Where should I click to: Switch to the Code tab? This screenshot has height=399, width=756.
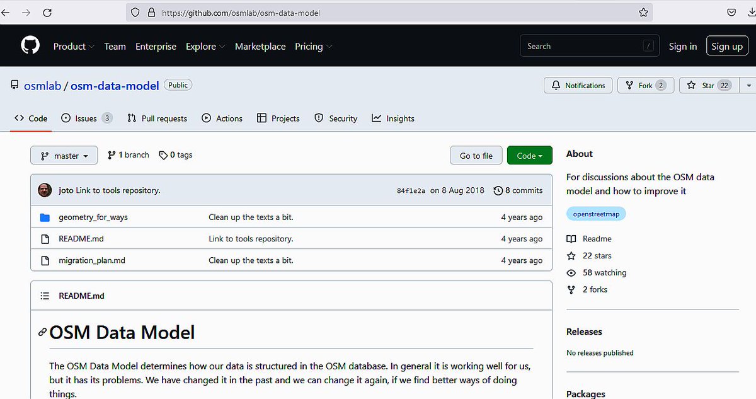pyautogui.click(x=31, y=119)
